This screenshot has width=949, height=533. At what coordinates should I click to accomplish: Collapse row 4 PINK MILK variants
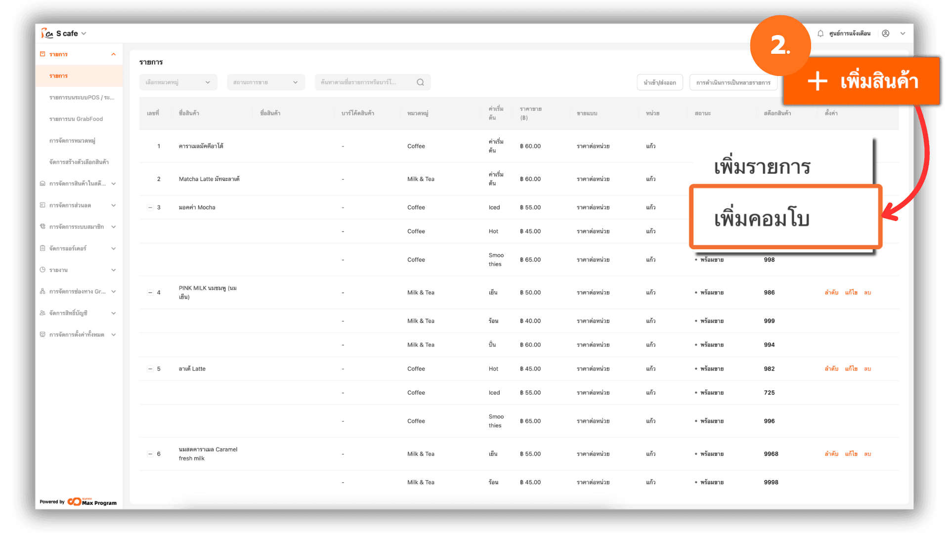tap(150, 293)
